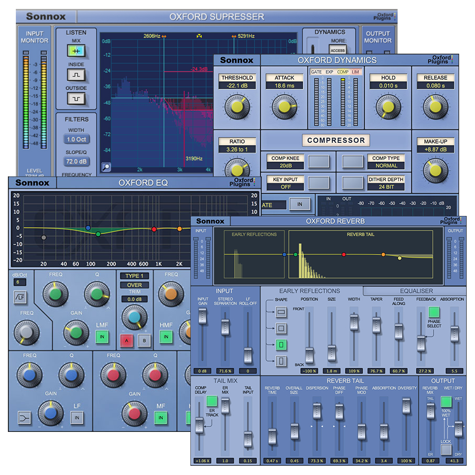Click the EQ Trim 0.0 dB value
The height and width of the screenshot is (475, 475).
(134, 300)
